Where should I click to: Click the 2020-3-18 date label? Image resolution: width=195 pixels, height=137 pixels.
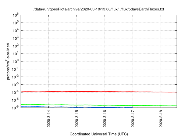tap(161, 119)
